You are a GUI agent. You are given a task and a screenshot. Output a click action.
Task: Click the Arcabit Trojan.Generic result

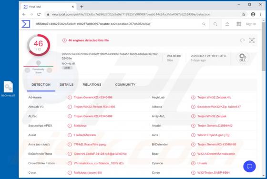pyautogui.click(x=215, y=126)
